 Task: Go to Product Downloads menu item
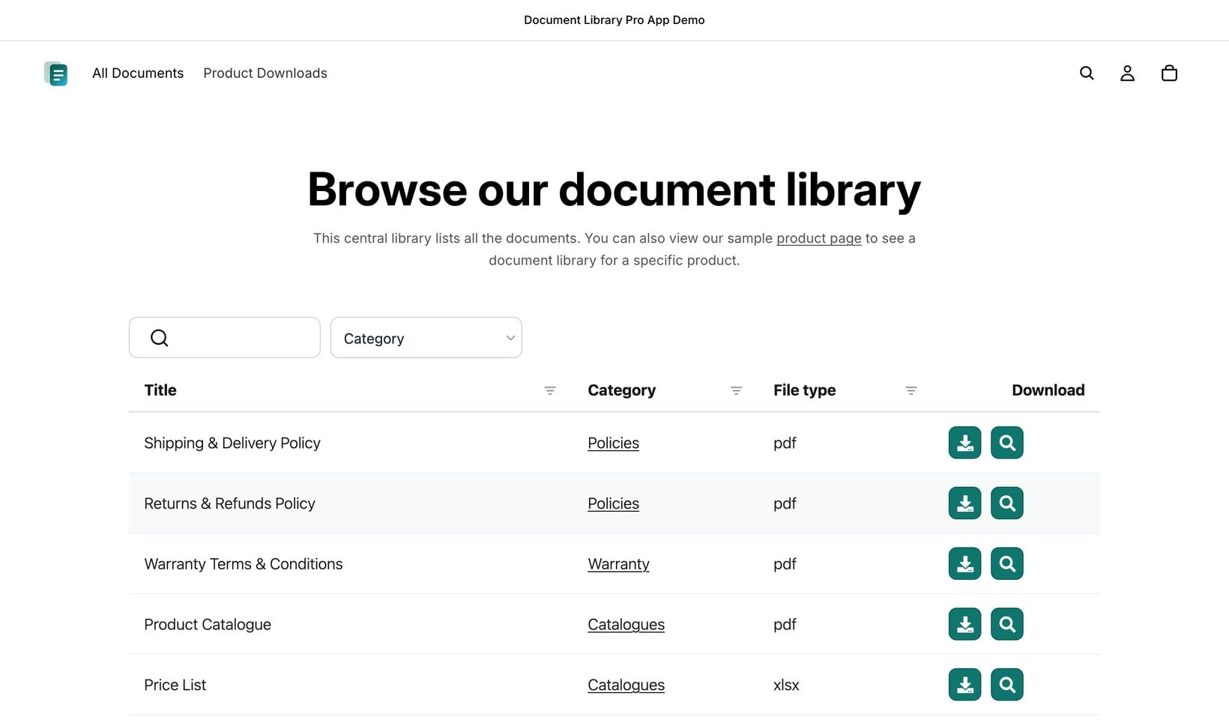tap(265, 73)
